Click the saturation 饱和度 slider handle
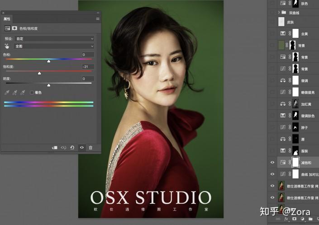 pyautogui.click(x=39, y=73)
